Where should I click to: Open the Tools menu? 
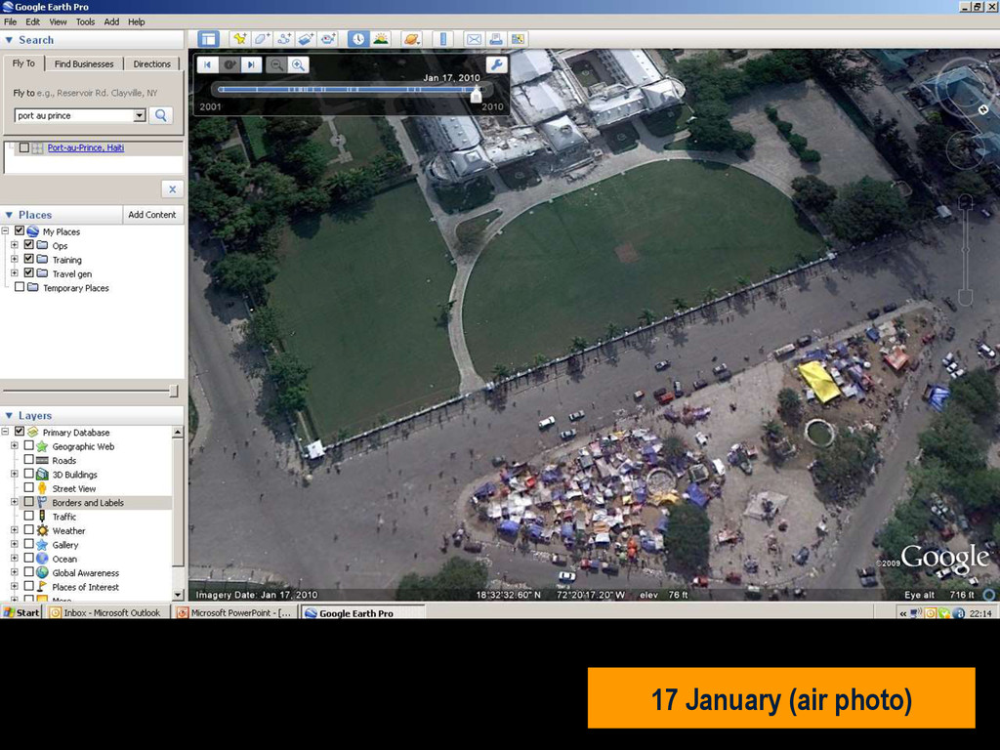(x=86, y=21)
